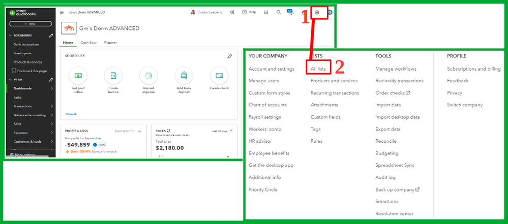Open the Last month period dropdown
Viewport: 508px width, 224px height.
tap(128, 131)
